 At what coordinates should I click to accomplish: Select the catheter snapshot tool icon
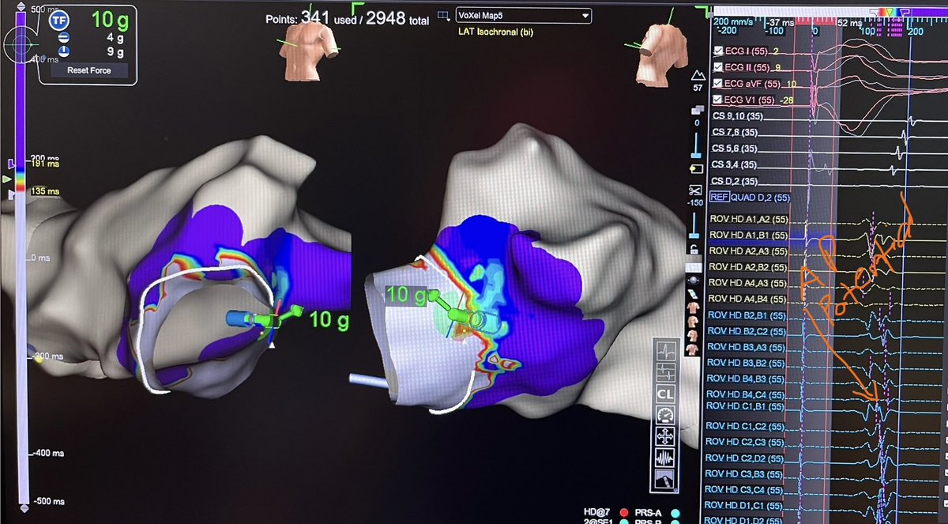tap(665, 477)
